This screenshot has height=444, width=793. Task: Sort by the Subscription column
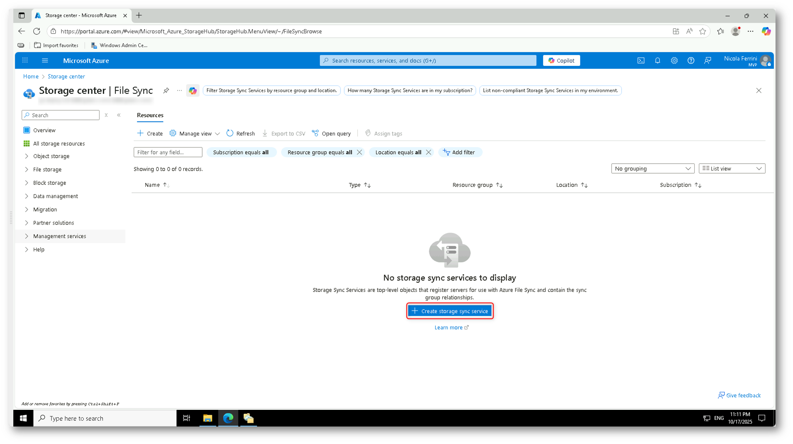(681, 185)
